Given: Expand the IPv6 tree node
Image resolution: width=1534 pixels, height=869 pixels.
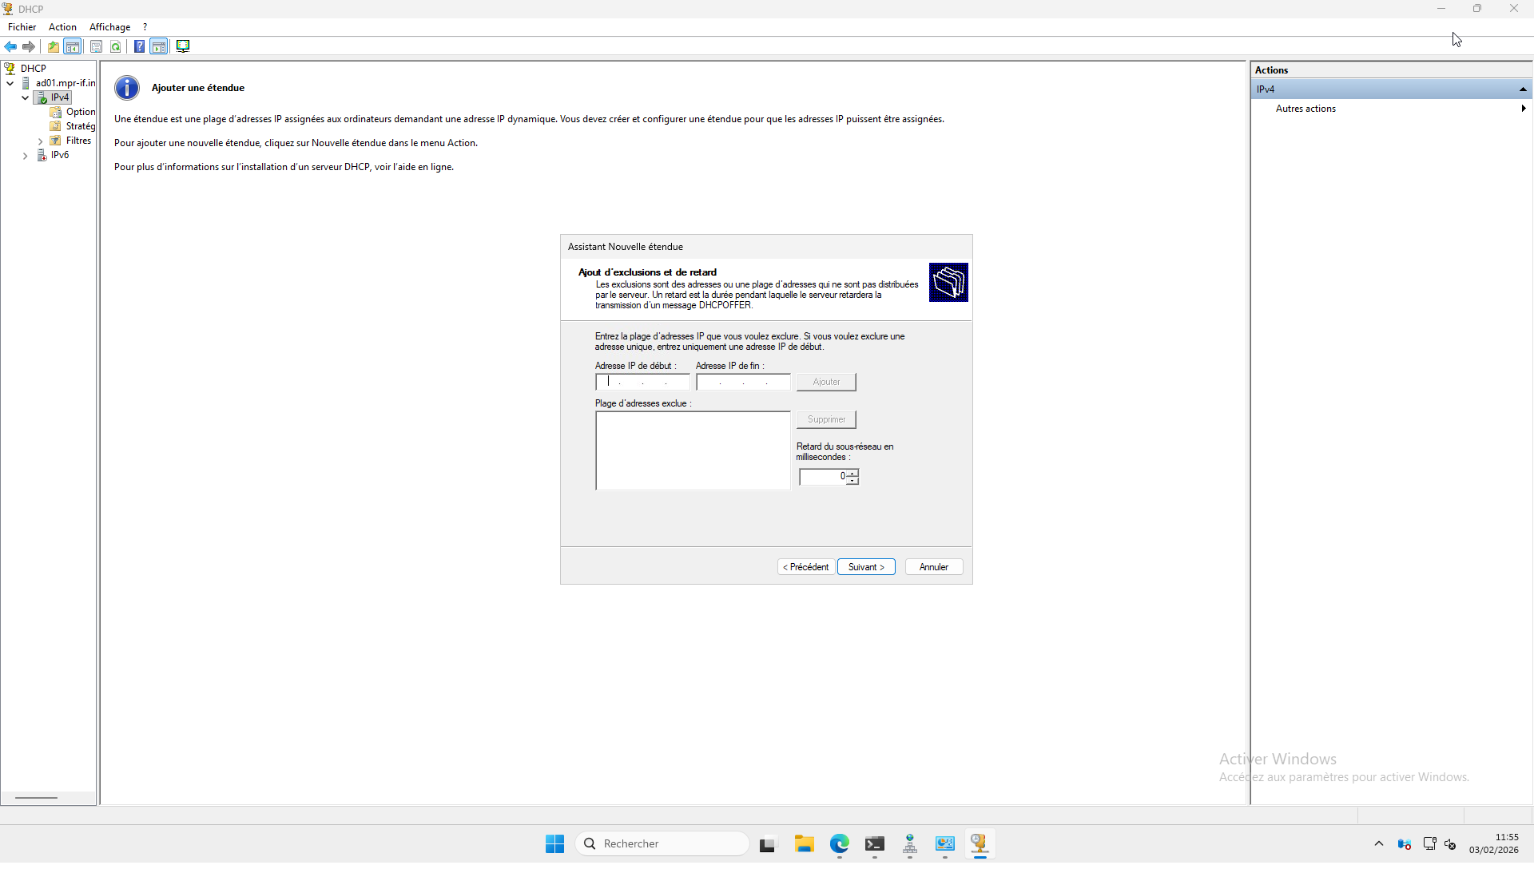Looking at the screenshot, I should pyautogui.click(x=26, y=156).
